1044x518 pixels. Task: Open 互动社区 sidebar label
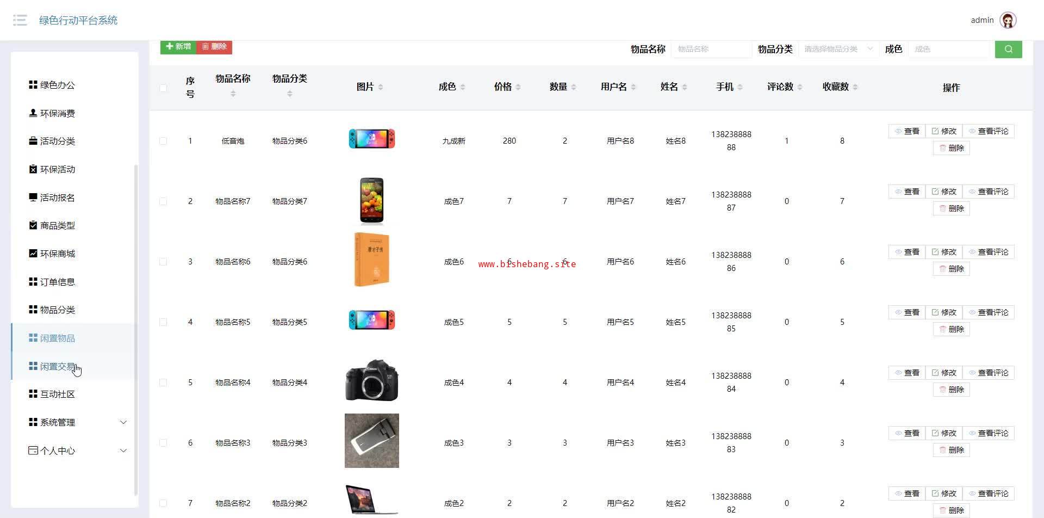point(58,394)
